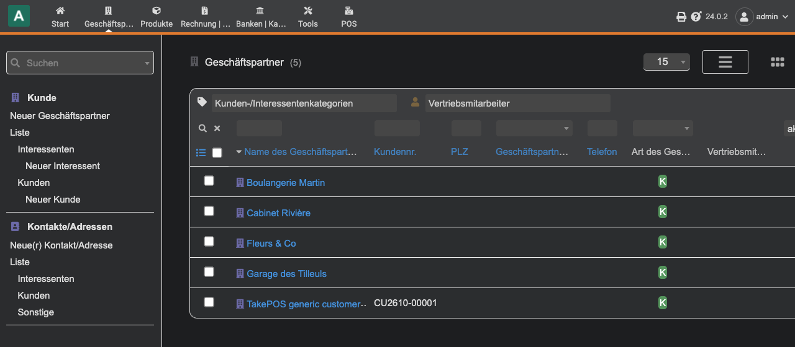Click the building icon beside Fleurs & Co

point(240,244)
